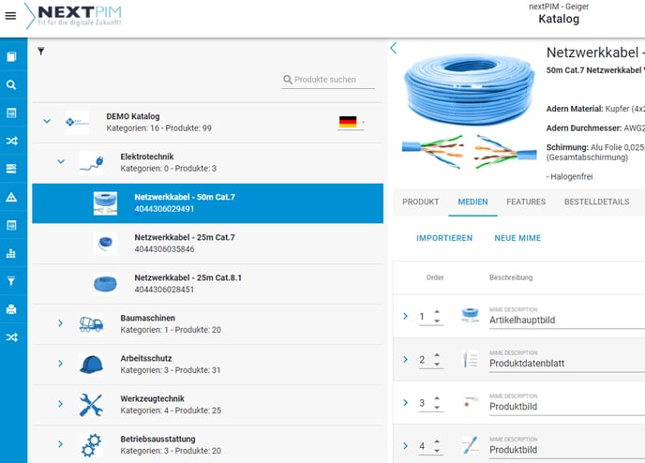
Task: Expand media row 1 Artikelhauptbild
Action: (405, 316)
